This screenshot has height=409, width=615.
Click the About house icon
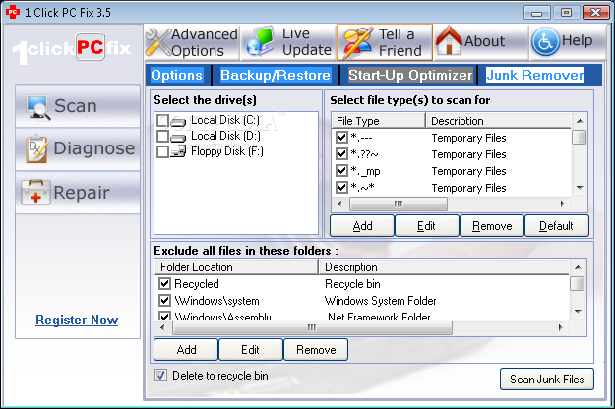449,40
